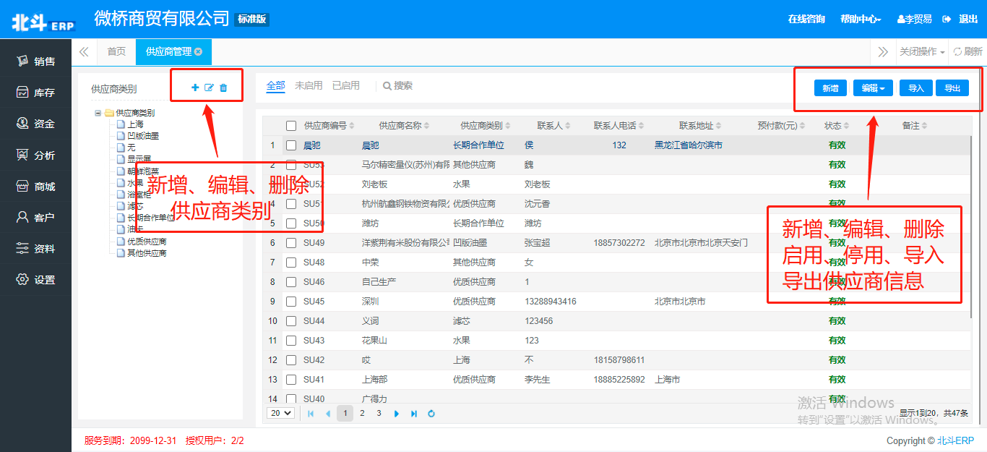Check the row checkbox for SU49
This screenshot has height=452, width=987.
291,243
